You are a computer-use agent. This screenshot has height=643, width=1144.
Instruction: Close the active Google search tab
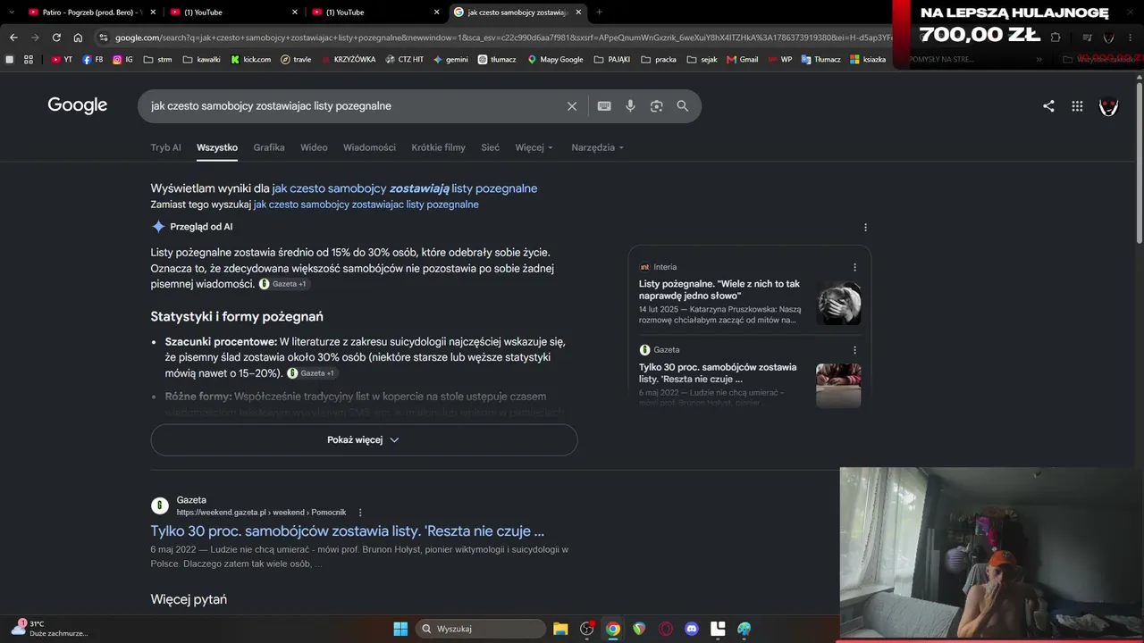tap(578, 12)
